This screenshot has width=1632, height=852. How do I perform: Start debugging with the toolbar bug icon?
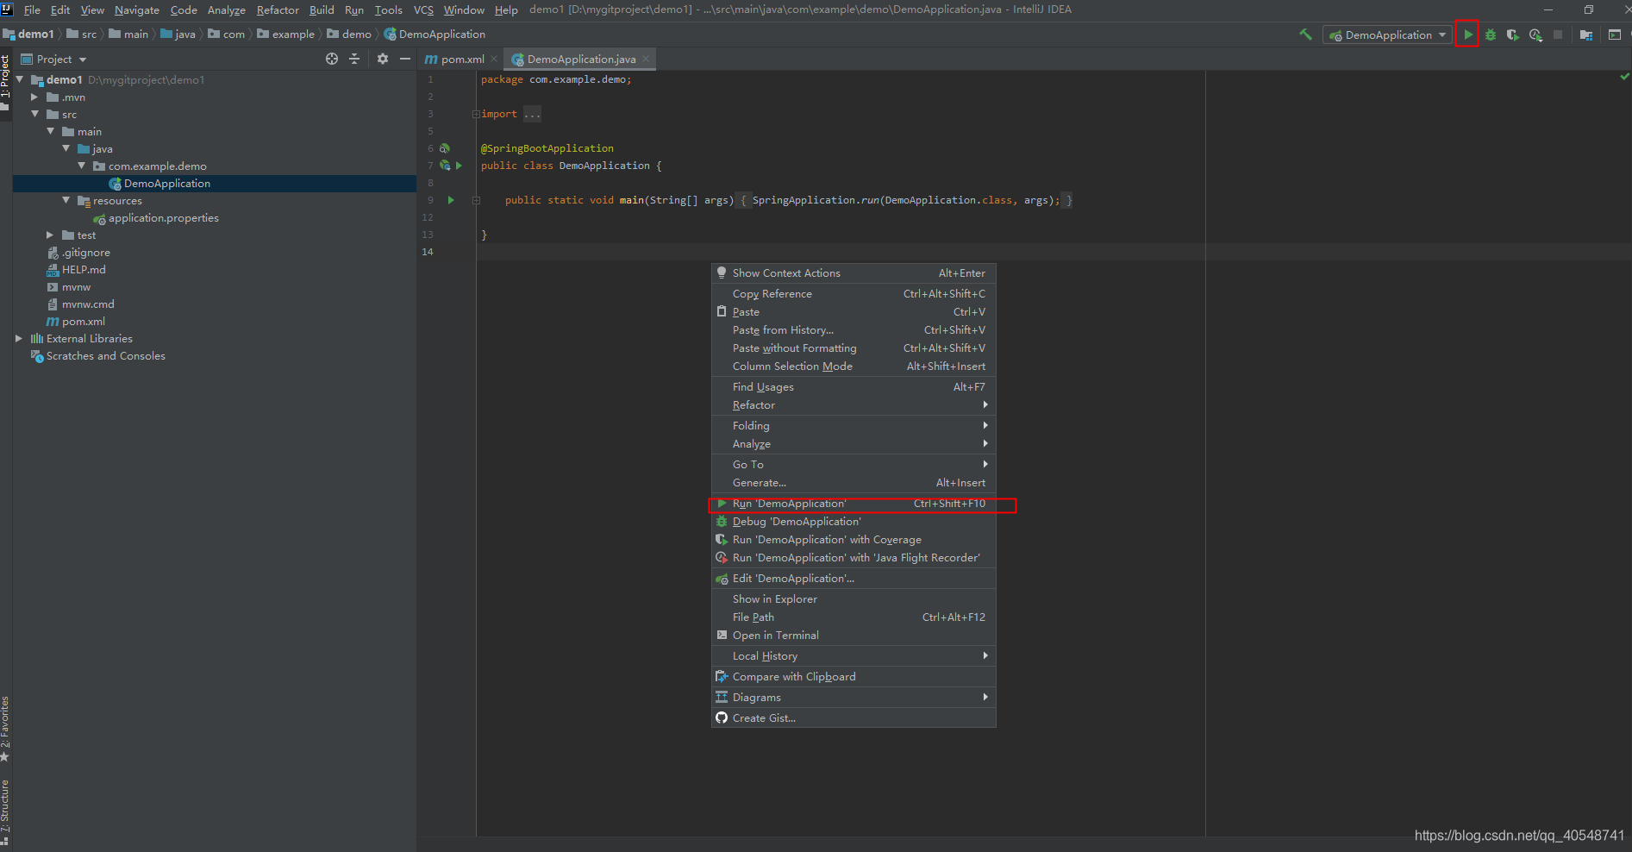[x=1490, y=34]
